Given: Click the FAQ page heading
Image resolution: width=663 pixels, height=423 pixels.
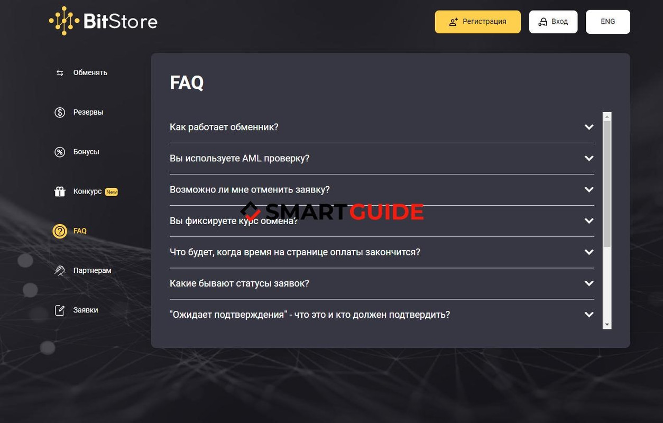Looking at the screenshot, I should coord(187,83).
